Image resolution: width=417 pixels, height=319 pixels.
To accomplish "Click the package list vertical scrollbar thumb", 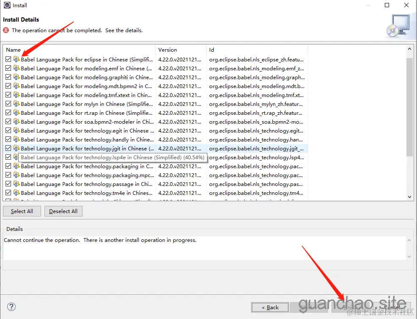I will [409, 106].
